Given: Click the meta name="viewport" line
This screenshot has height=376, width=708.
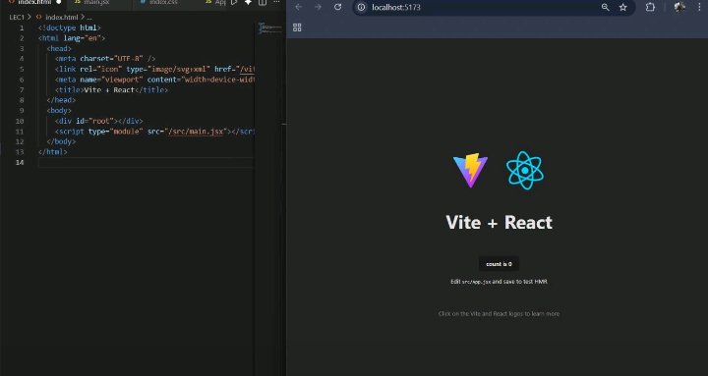Looking at the screenshot, I should click(155, 80).
